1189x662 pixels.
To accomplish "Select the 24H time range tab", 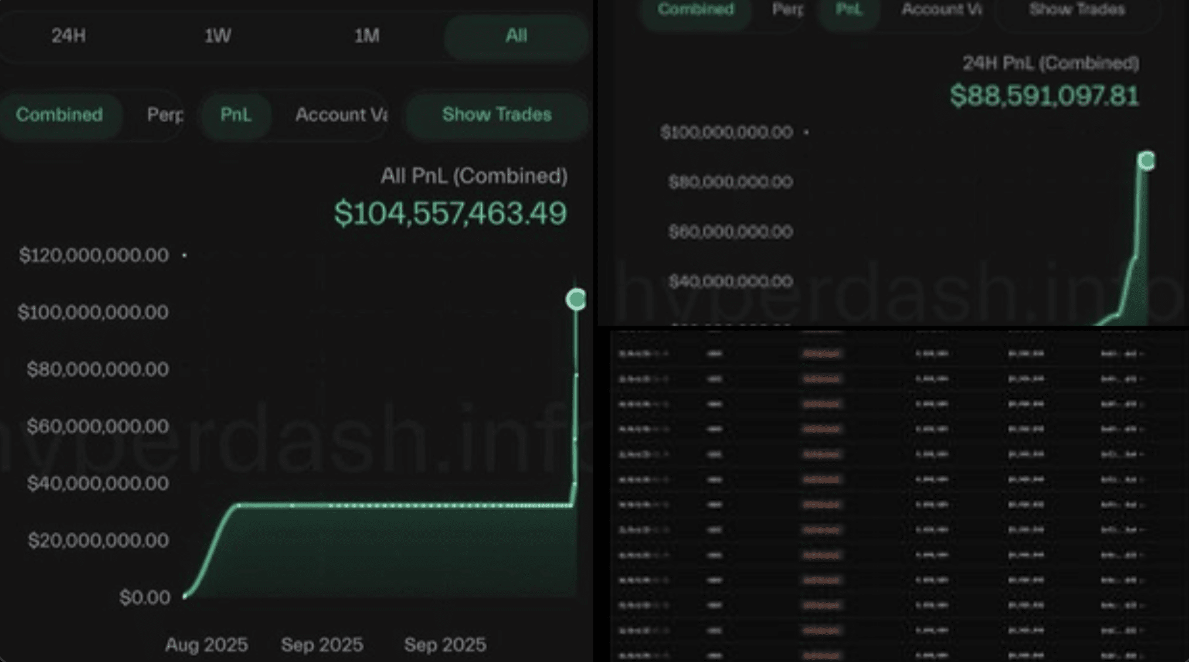I will coord(69,36).
